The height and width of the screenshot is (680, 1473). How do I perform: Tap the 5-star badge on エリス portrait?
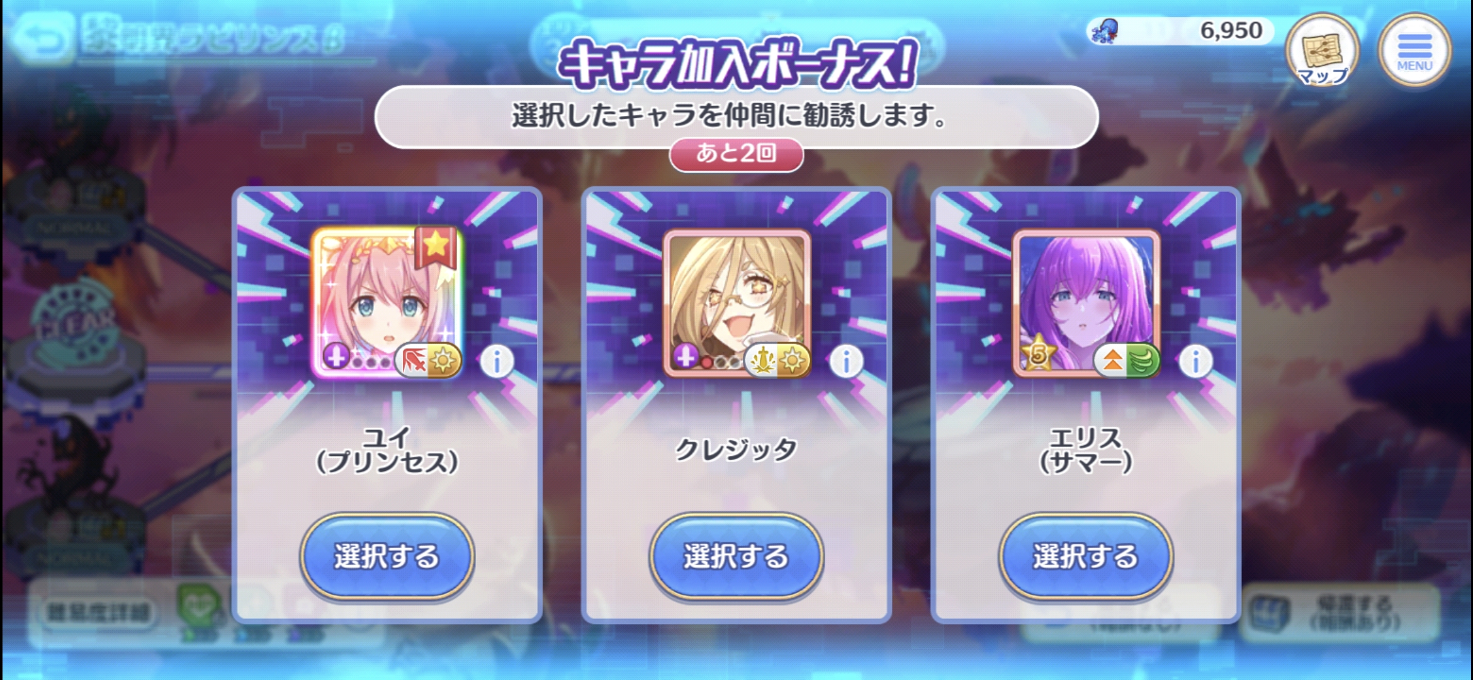click(x=1037, y=353)
